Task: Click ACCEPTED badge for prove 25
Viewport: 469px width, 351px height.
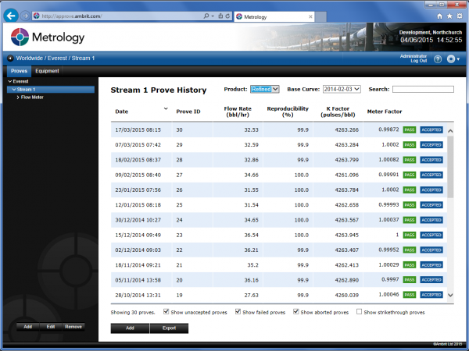Action: [x=431, y=205]
